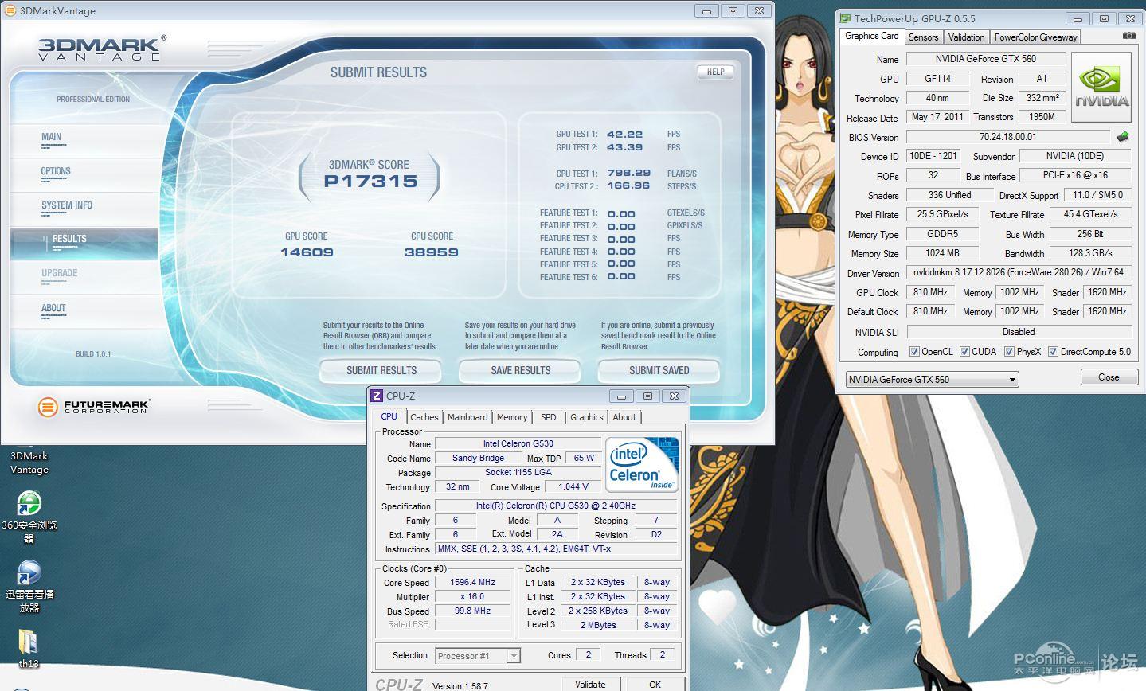Click the BIOS save chip icon in GPU-Z
The image size is (1146, 691).
click(1123, 137)
